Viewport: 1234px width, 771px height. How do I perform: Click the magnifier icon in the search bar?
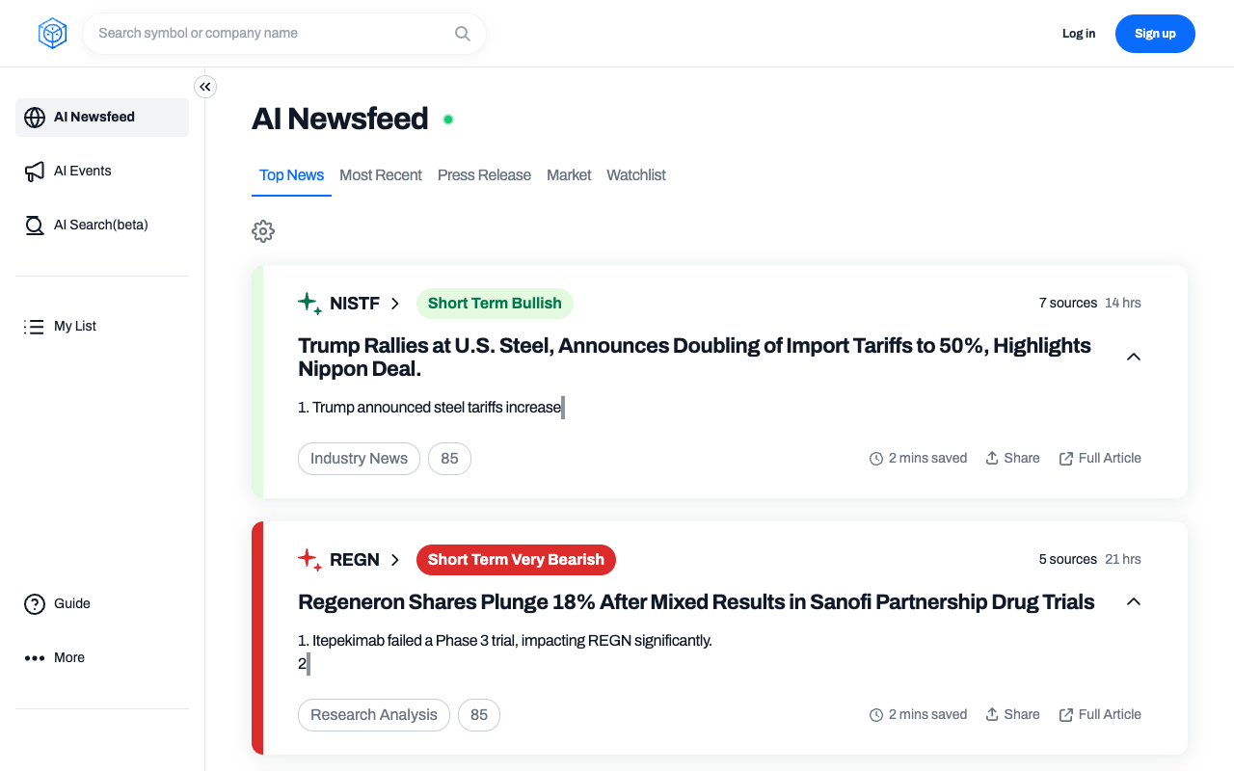click(x=463, y=34)
